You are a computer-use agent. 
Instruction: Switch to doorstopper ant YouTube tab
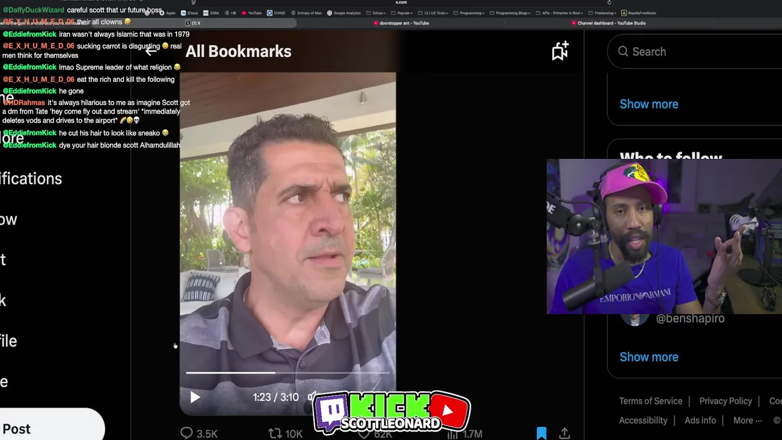(401, 23)
